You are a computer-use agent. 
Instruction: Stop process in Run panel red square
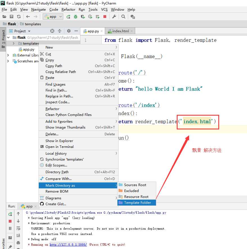10,221
